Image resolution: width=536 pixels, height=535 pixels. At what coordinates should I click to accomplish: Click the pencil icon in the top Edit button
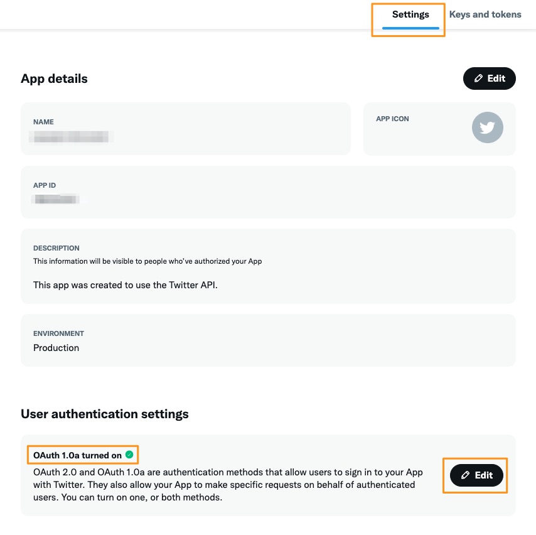(x=478, y=78)
